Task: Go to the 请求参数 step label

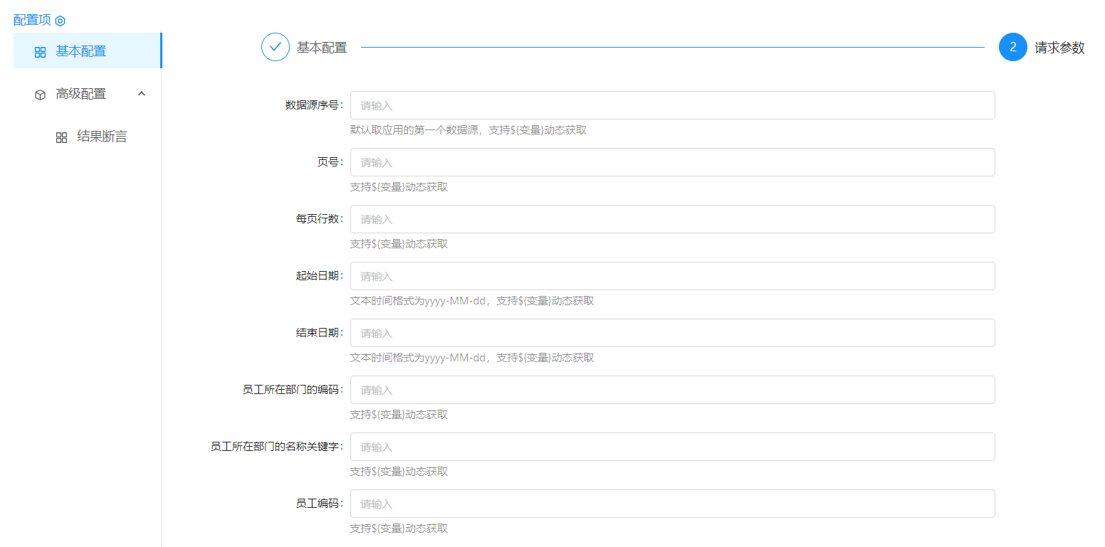Action: tap(1059, 48)
